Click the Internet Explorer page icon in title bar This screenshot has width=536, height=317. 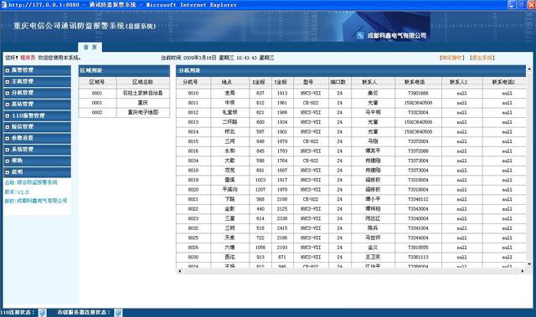(3, 4)
